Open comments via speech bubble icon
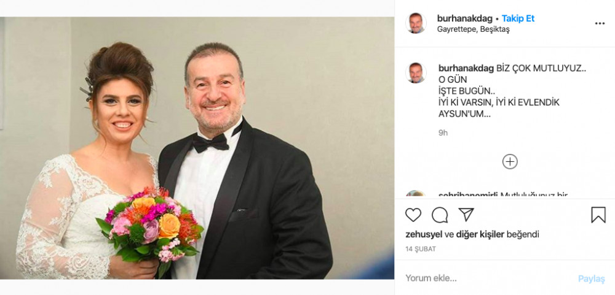This screenshot has width=615, height=295. (x=440, y=215)
